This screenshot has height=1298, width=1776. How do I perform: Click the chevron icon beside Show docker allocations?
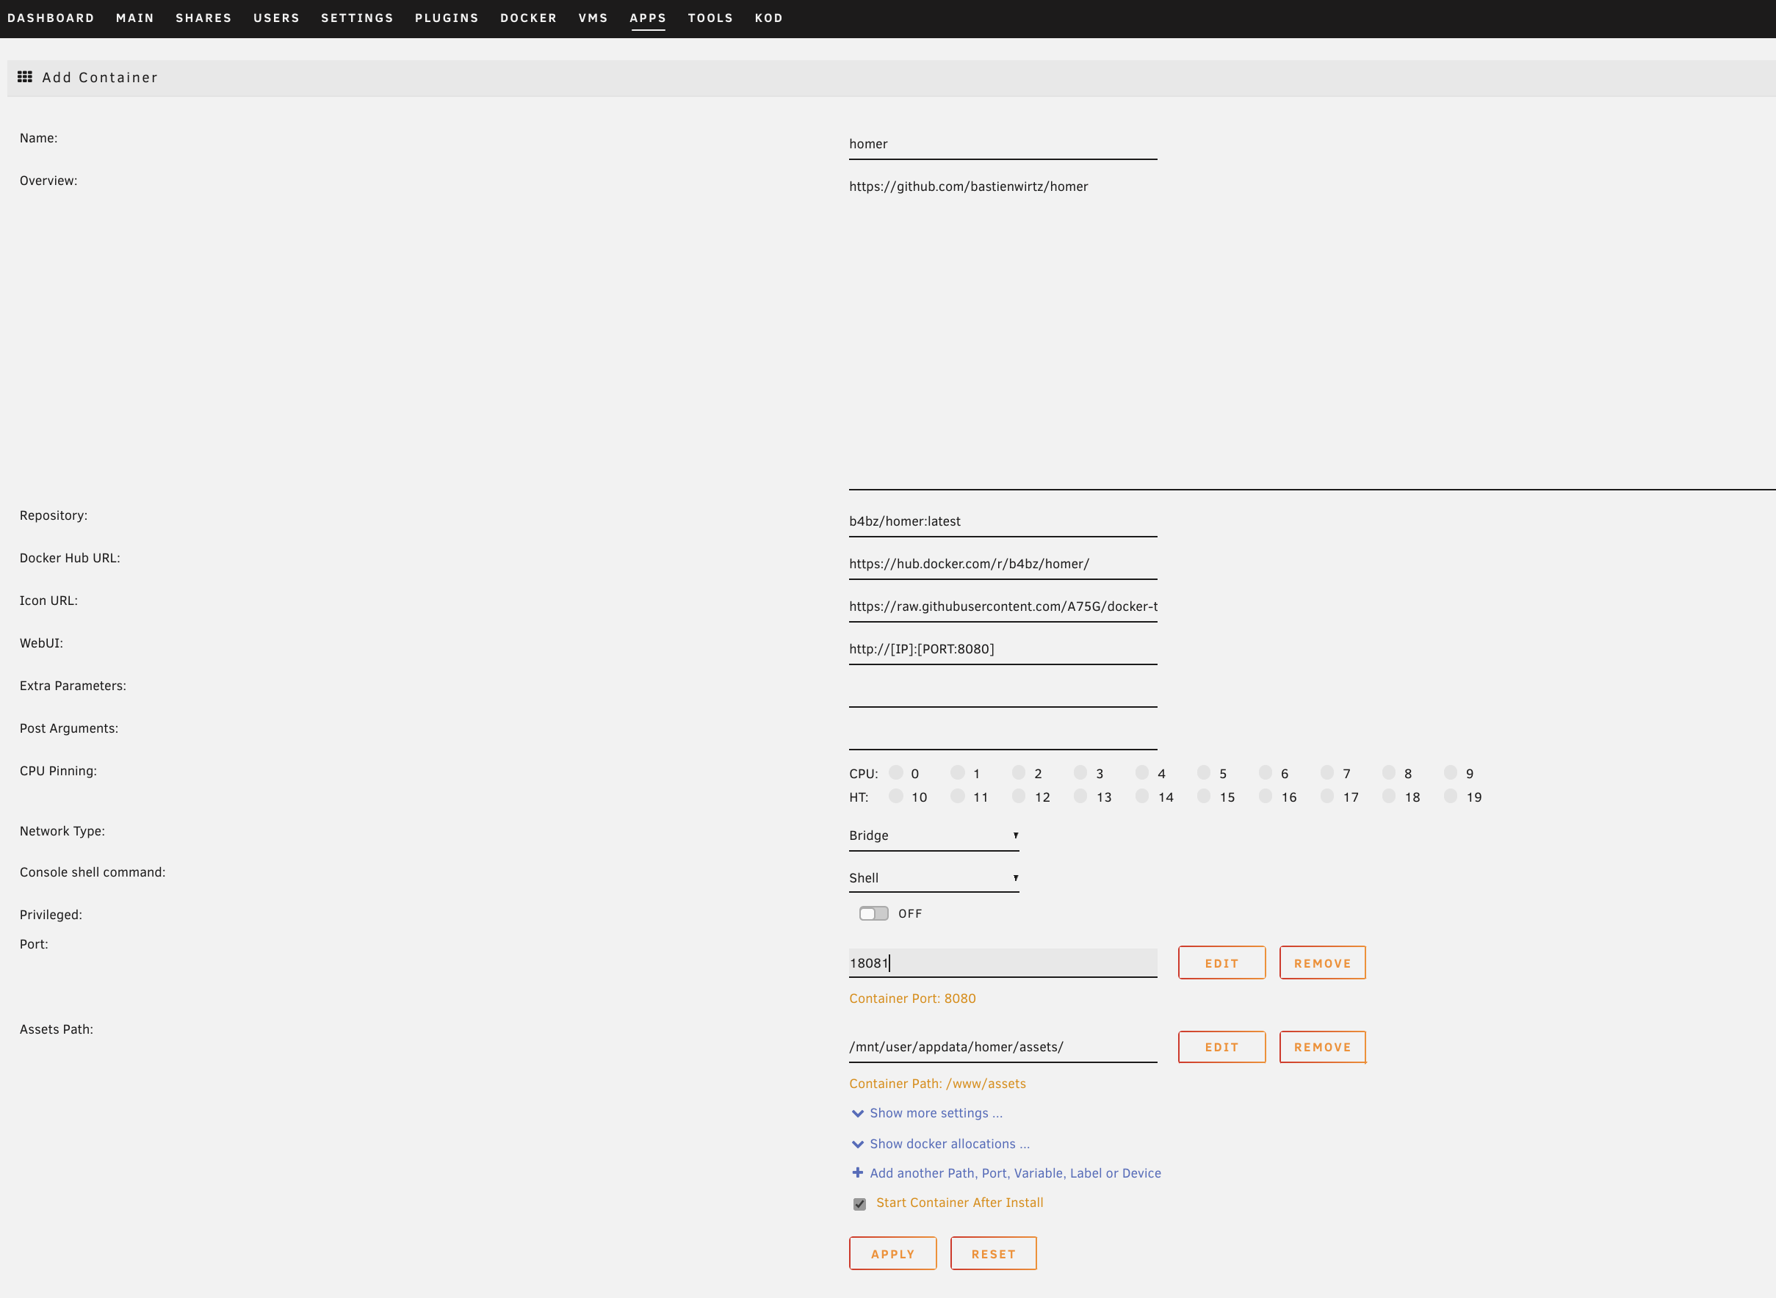857,1144
